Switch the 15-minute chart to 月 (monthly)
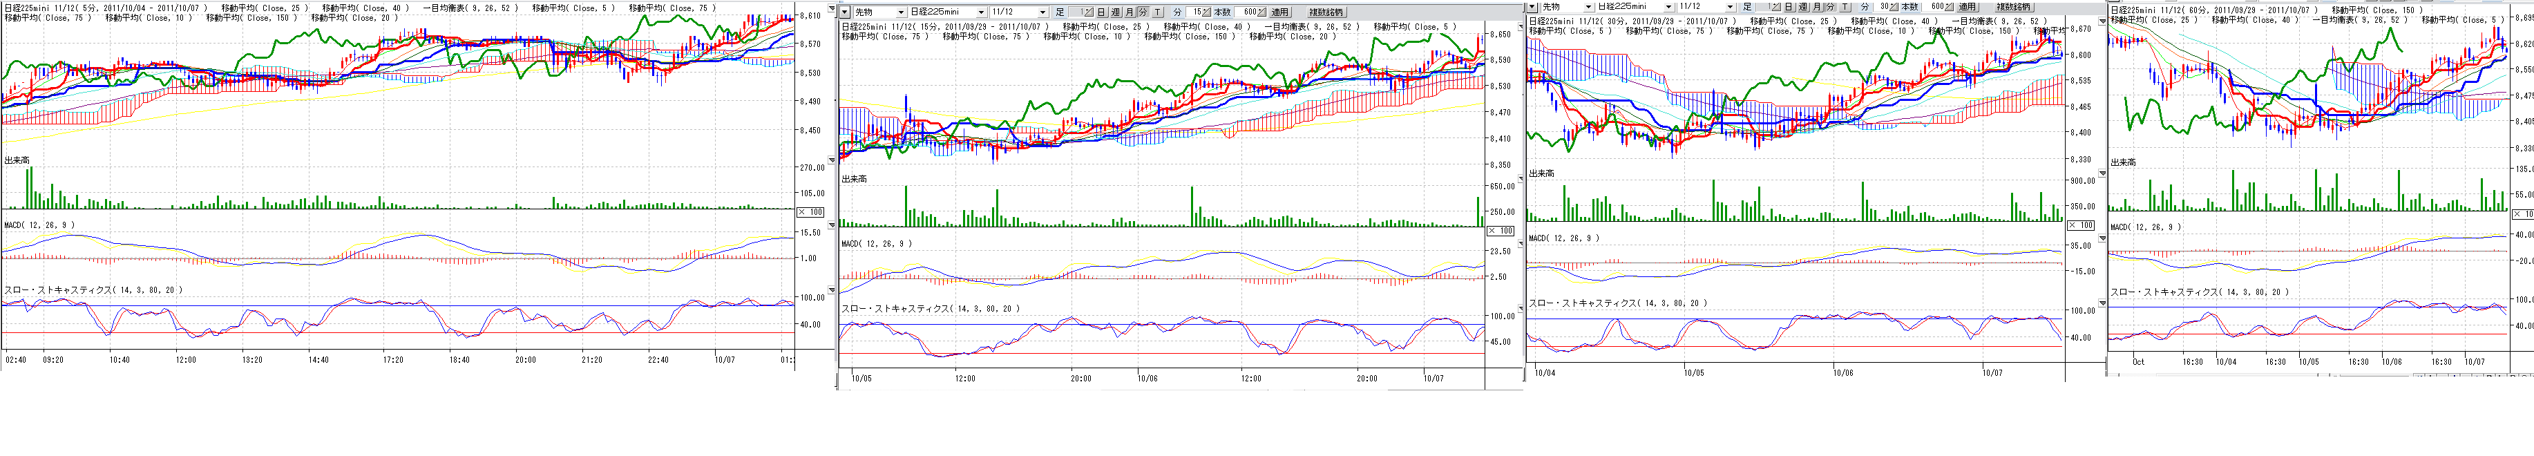The width and height of the screenshot is (2534, 456). (1128, 12)
